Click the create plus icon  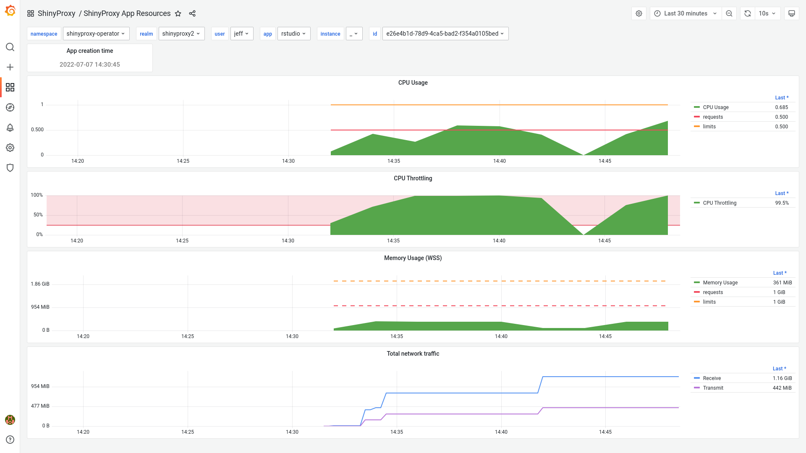click(10, 67)
